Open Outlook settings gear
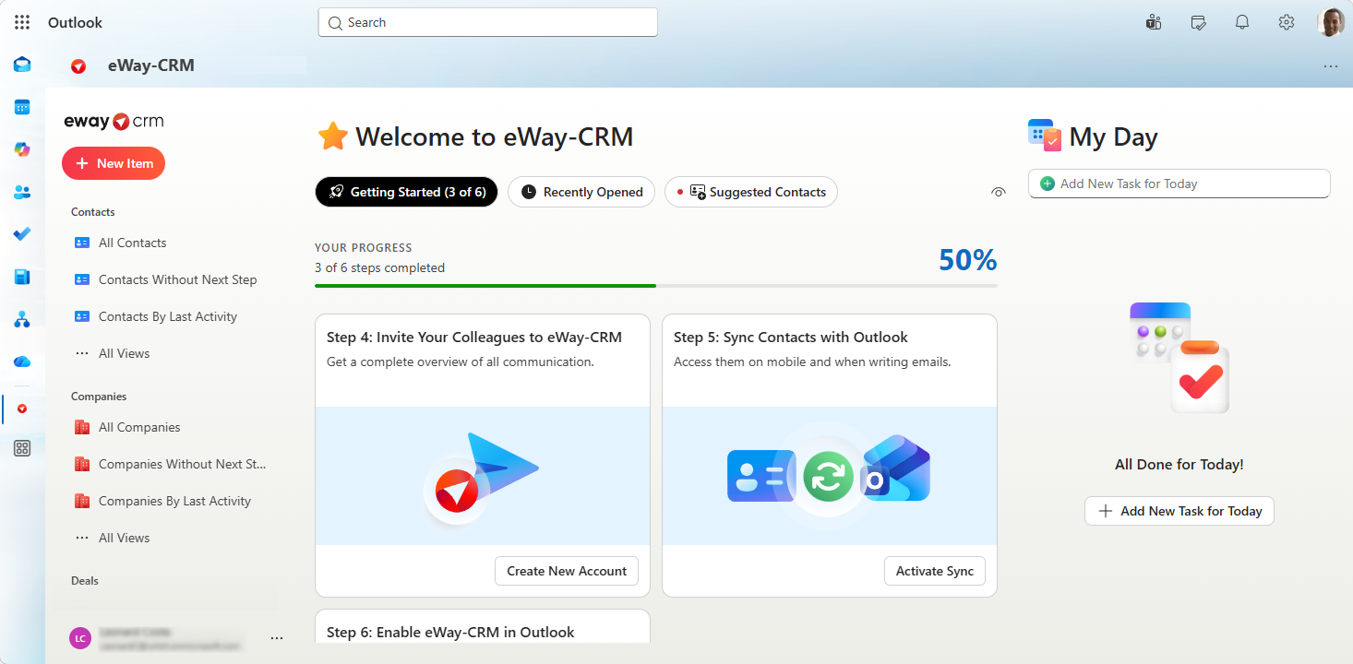The width and height of the screenshot is (1353, 664). [x=1287, y=22]
